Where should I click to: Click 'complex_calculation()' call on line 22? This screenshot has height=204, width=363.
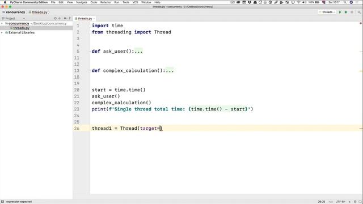tap(121, 103)
